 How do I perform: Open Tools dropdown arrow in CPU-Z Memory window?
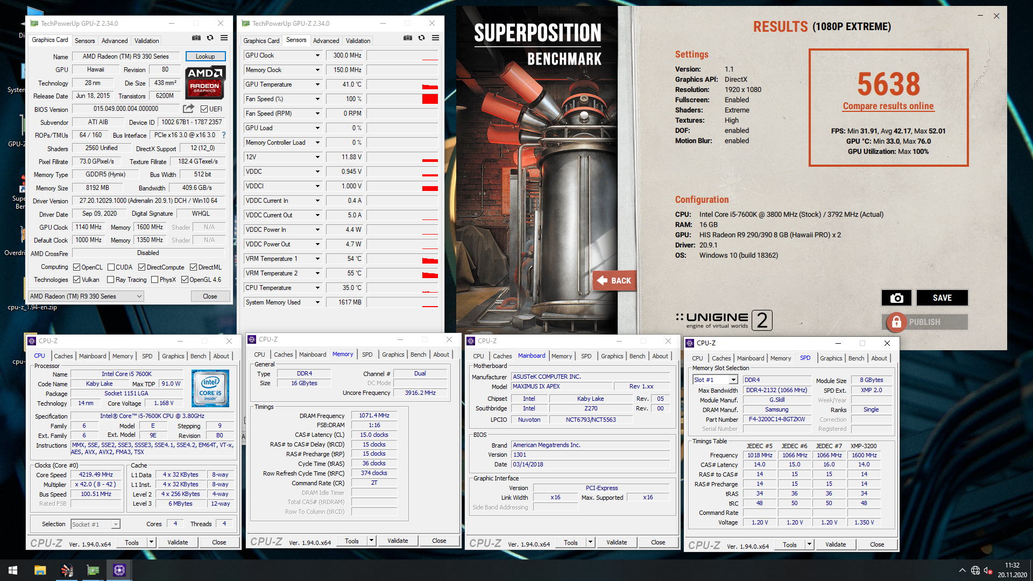click(x=371, y=541)
